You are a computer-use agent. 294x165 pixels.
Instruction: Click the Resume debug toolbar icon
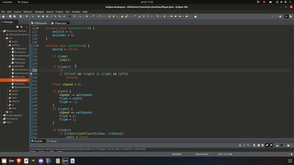[39, 16]
